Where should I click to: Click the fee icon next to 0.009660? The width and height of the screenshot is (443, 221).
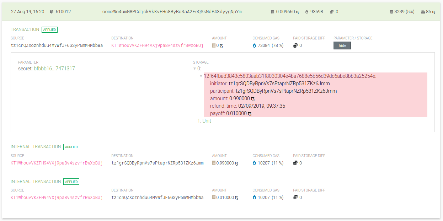coord(273,12)
